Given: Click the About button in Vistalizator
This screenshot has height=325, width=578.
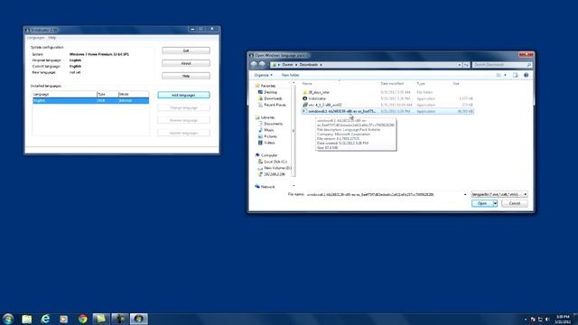Looking at the screenshot, I should click(x=186, y=63).
